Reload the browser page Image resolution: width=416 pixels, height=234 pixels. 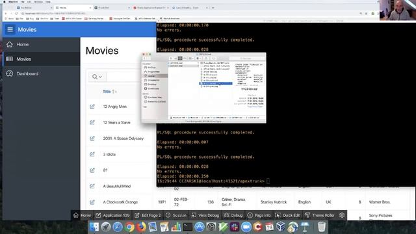(x=16, y=13)
